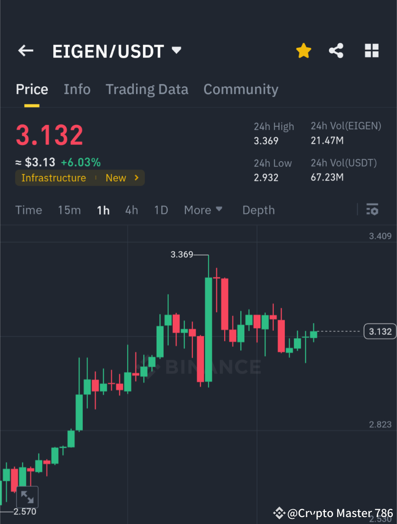Tap the New token label
The image size is (397, 524).
click(115, 178)
